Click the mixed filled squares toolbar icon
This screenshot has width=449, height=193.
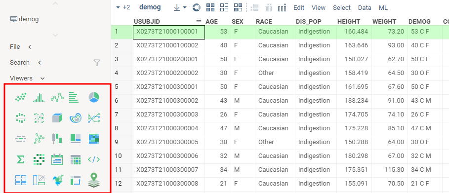(238, 8)
